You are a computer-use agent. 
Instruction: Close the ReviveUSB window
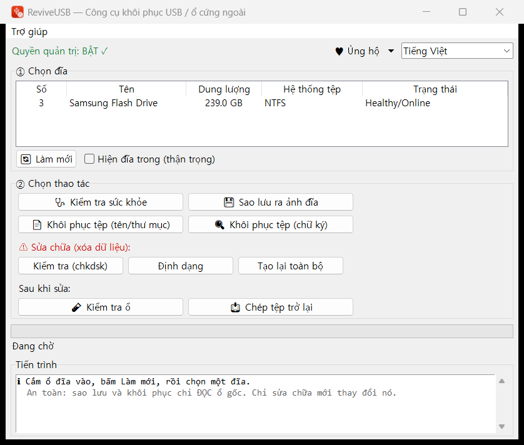coord(499,12)
